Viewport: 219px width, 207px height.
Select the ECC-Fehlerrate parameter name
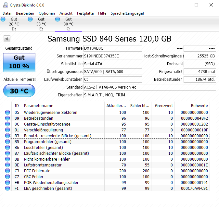(37, 171)
